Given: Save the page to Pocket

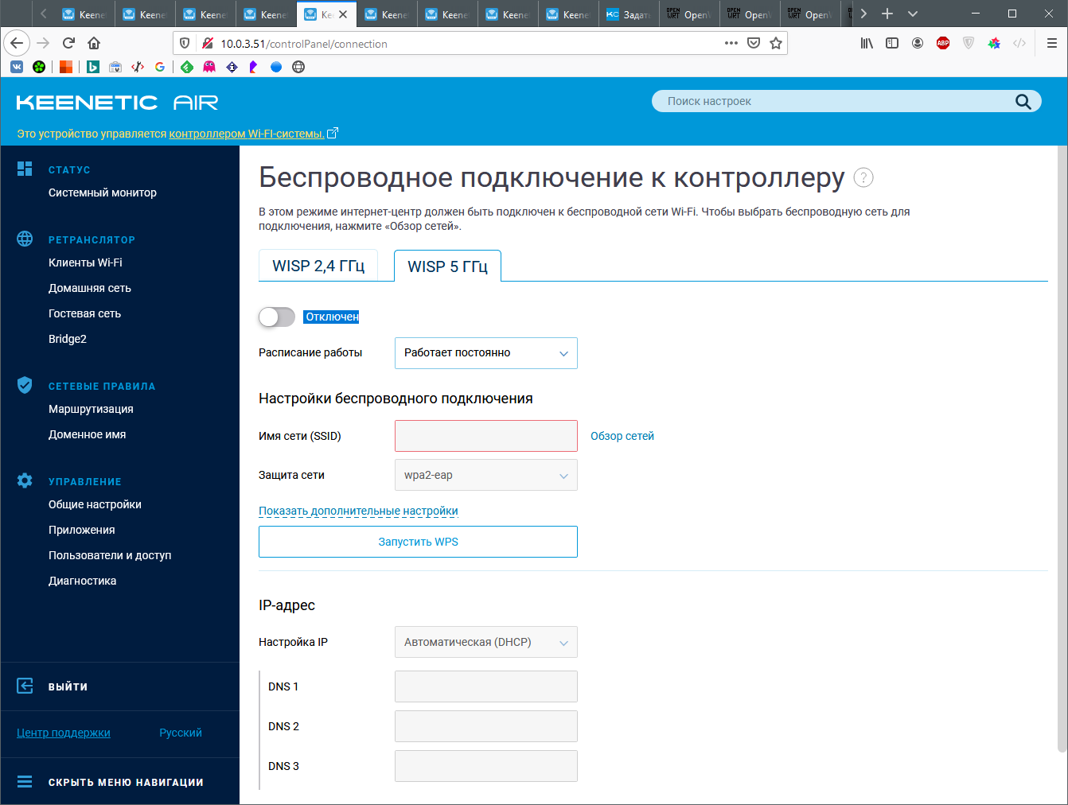Looking at the screenshot, I should [x=754, y=43].
